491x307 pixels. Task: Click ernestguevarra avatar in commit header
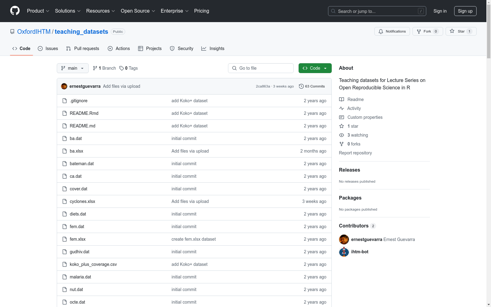[x=64, y=86]
